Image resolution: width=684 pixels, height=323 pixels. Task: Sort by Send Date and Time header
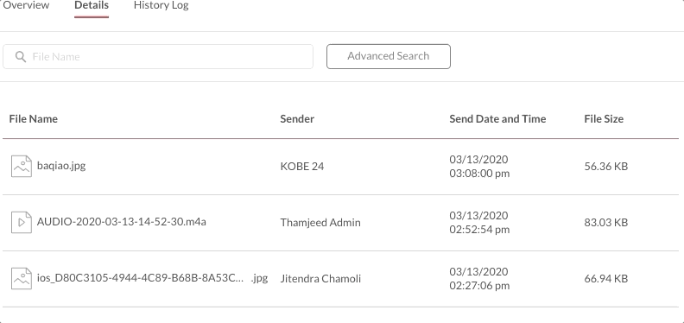click(x=497, y=118)
